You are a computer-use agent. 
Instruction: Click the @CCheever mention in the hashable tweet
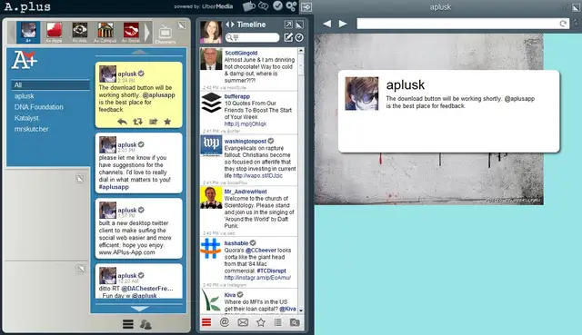coord(260,251)
